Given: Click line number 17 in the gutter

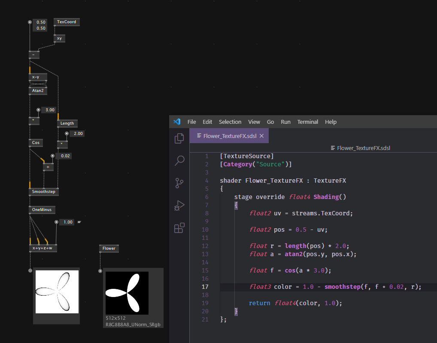Looking at the screenshot, I should pos(205,287).
